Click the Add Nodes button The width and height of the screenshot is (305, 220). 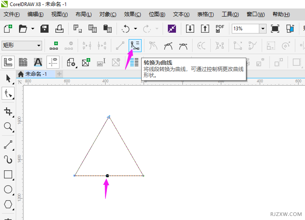coord(54,46)
